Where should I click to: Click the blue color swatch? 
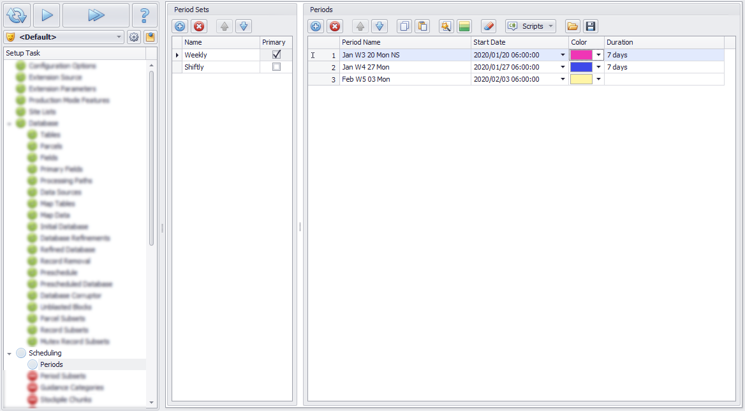click(x=582, y=67)
